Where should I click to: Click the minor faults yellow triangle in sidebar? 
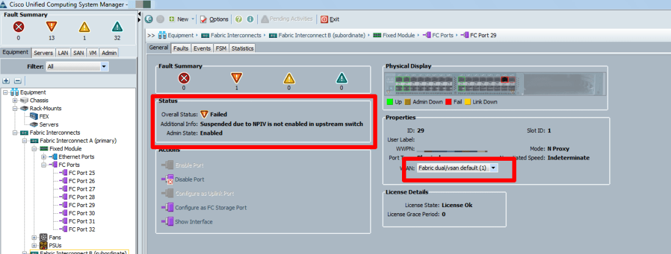click(84, 27)
